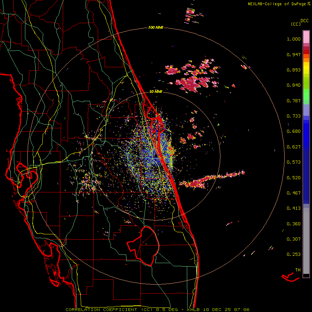The width and height of the screenshot is (312, 312).
Task: Select the 0.520 scale value
Action: pyautogui.click(x=294, y=178)
